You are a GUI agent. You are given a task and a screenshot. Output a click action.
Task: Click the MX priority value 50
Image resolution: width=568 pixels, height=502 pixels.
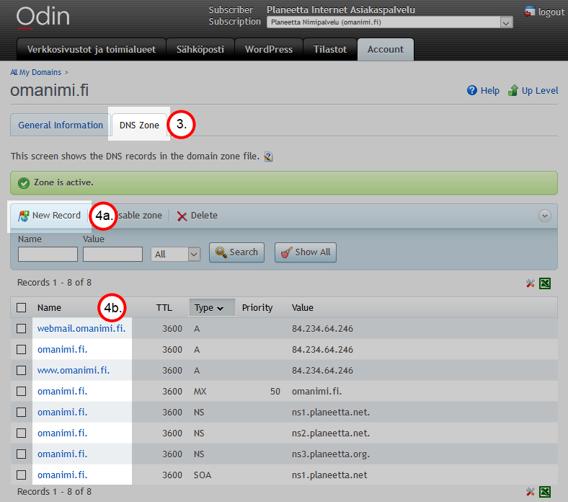click(275, 392)
